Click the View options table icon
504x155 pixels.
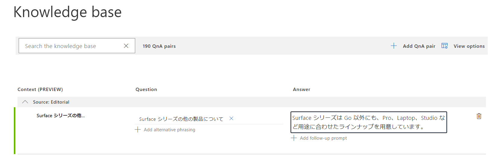click(444, 46)
